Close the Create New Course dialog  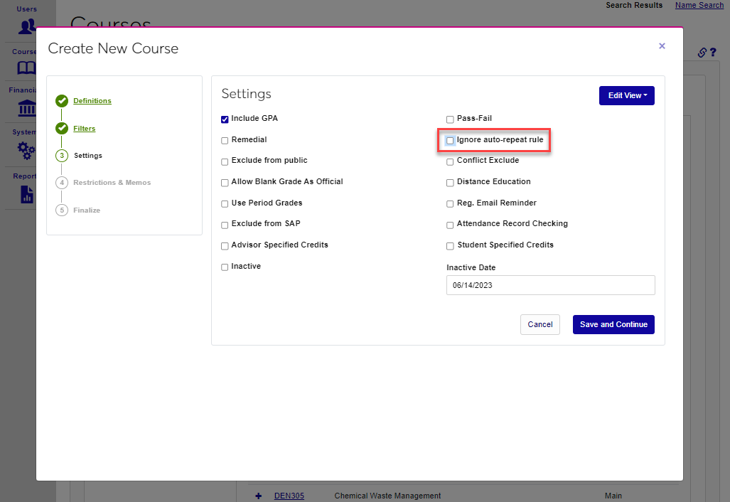click(662, 46)
